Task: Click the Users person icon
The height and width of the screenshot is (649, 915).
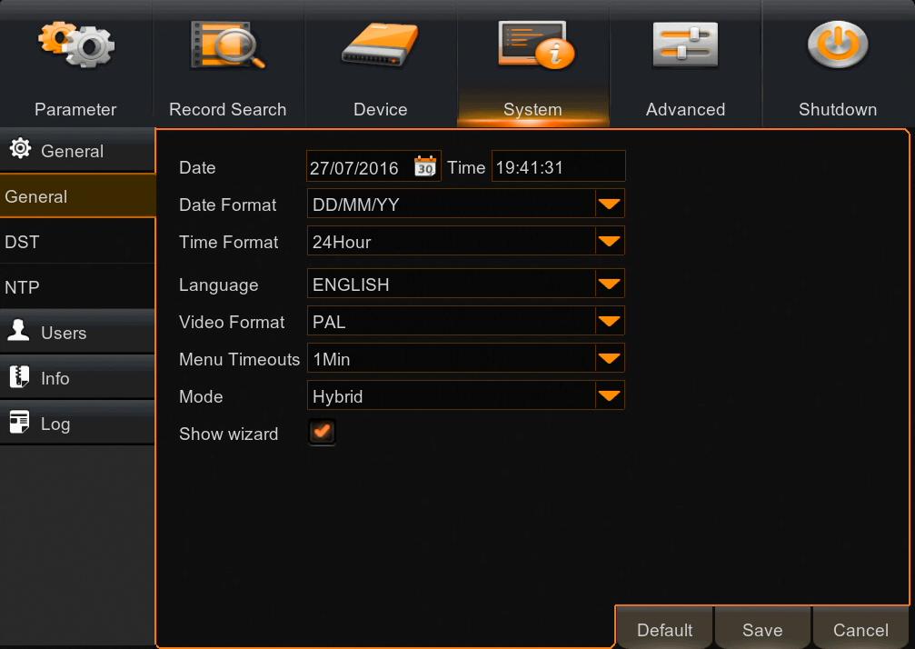Action: tap(18, 330)
